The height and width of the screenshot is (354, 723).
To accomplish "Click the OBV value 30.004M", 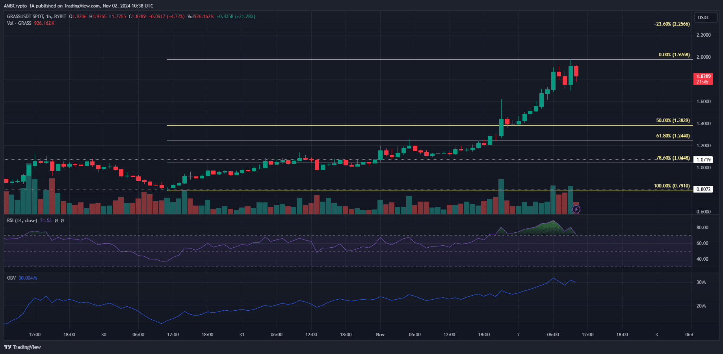I will (x=28, y=278).
